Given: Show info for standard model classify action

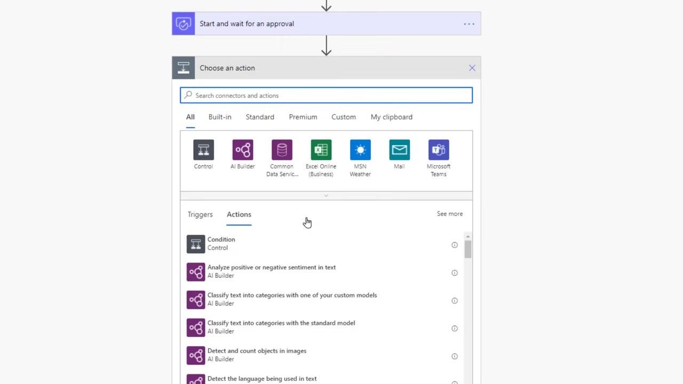Looking at the screenshot, I should tap(455, 328).
